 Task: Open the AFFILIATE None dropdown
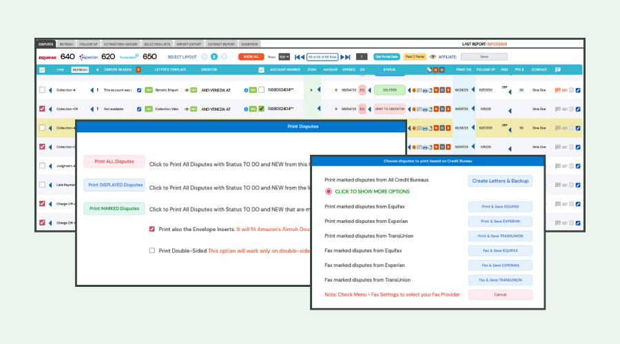[484, 57]
